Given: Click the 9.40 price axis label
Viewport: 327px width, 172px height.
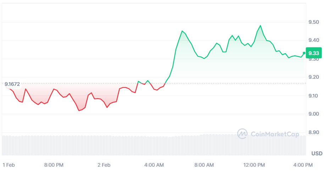Looking at the screenshot, I should pos(314,40).
